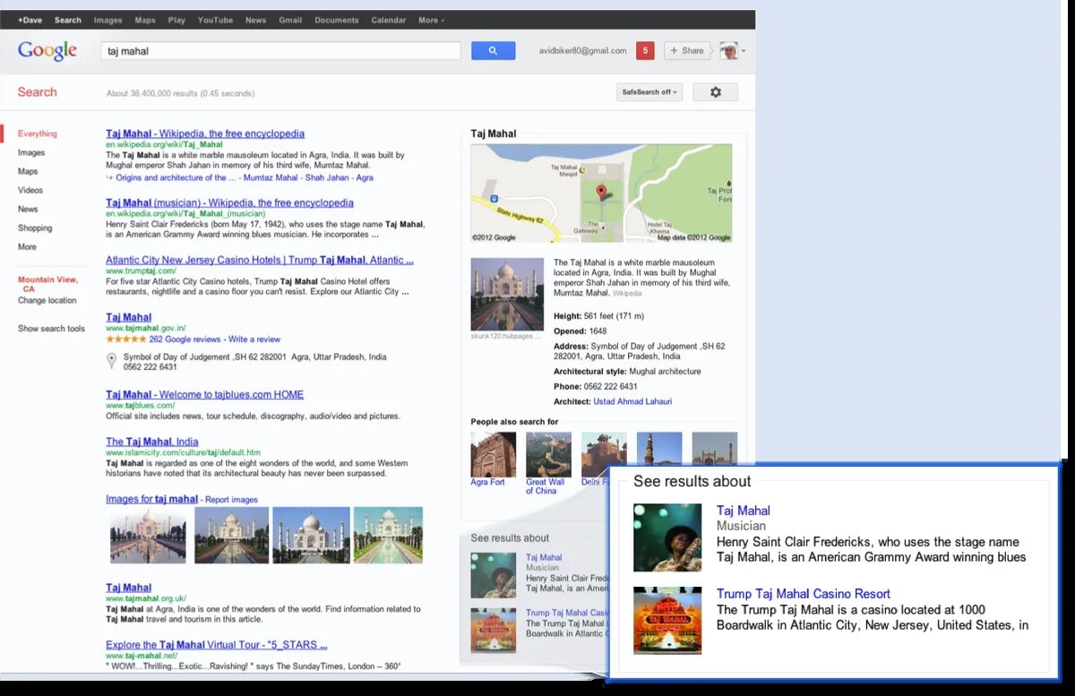This screenshot has width=1075, height=696.
Task: Open +Dave in the top bar
Action: [30, 20]
